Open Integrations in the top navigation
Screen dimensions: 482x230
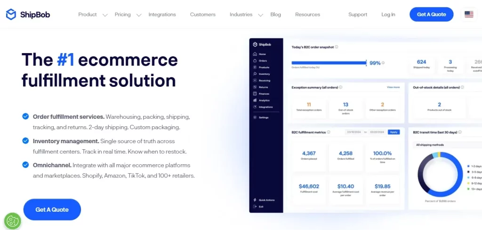tap(162, 15)
